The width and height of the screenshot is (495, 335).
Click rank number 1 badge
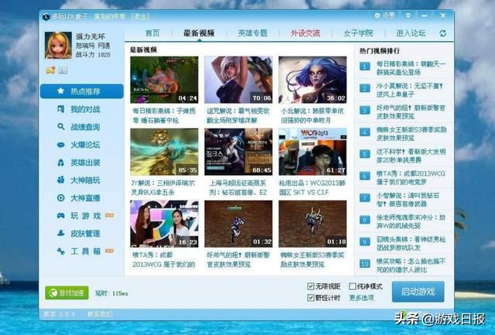coord(365,67)
